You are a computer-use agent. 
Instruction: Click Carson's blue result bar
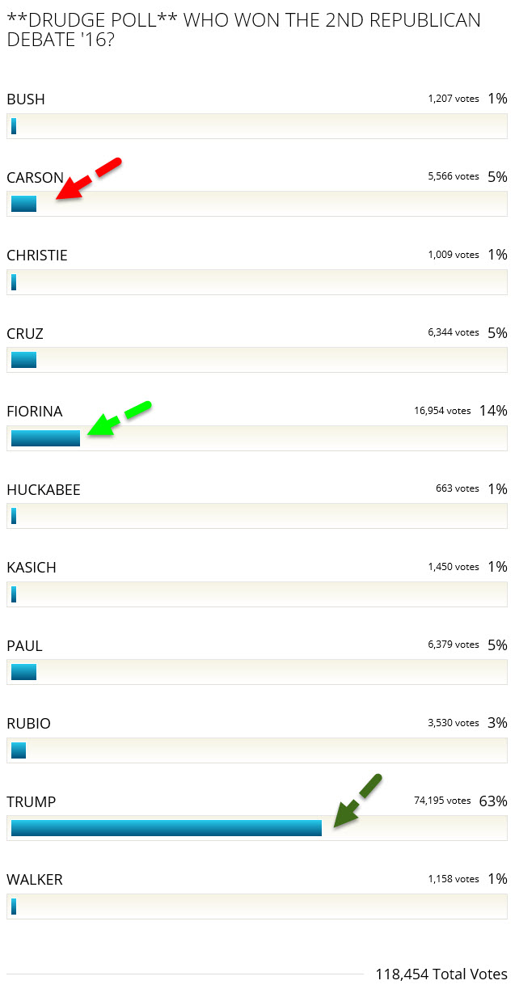[23, 204]
